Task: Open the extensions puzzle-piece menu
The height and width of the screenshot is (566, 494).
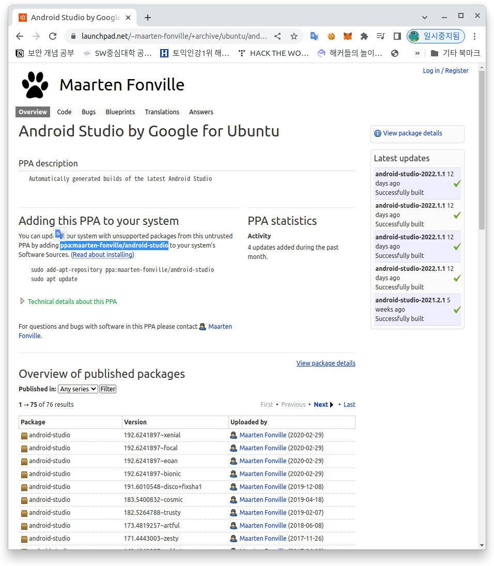Action: [364, 36]
